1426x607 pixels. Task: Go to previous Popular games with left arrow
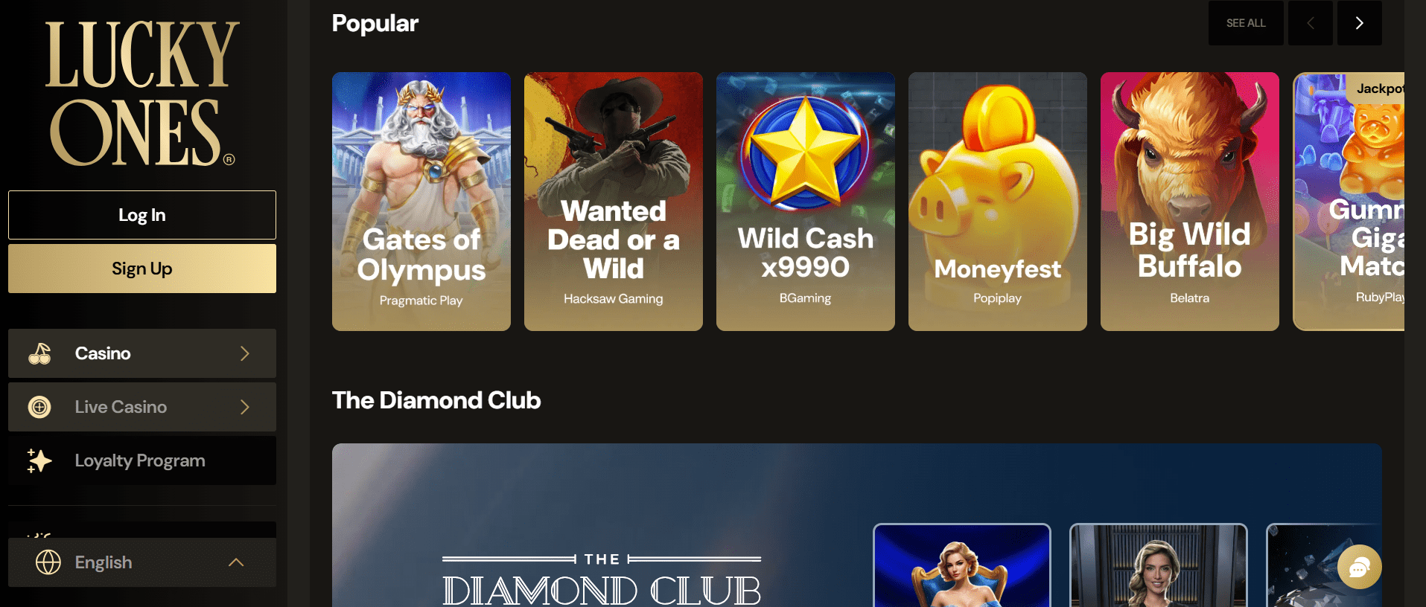[1310, 23]
